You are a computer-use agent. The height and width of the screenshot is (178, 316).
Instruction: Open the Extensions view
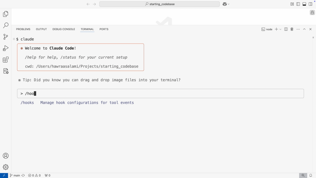[6, 60]
